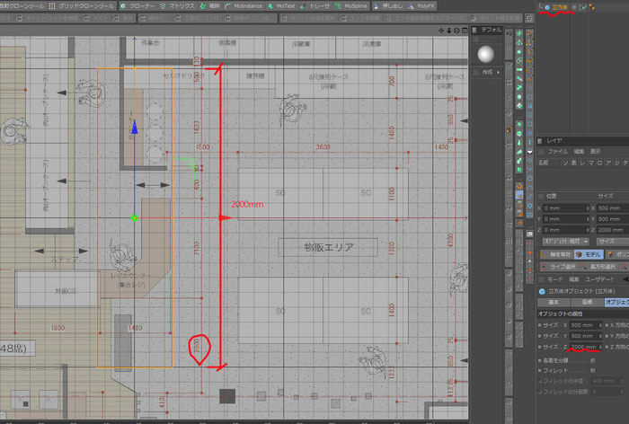Add a Matrix object (マトリクス)
Image resolution: width=629 pixels, height=424 pixels.
tap(177, 6)
